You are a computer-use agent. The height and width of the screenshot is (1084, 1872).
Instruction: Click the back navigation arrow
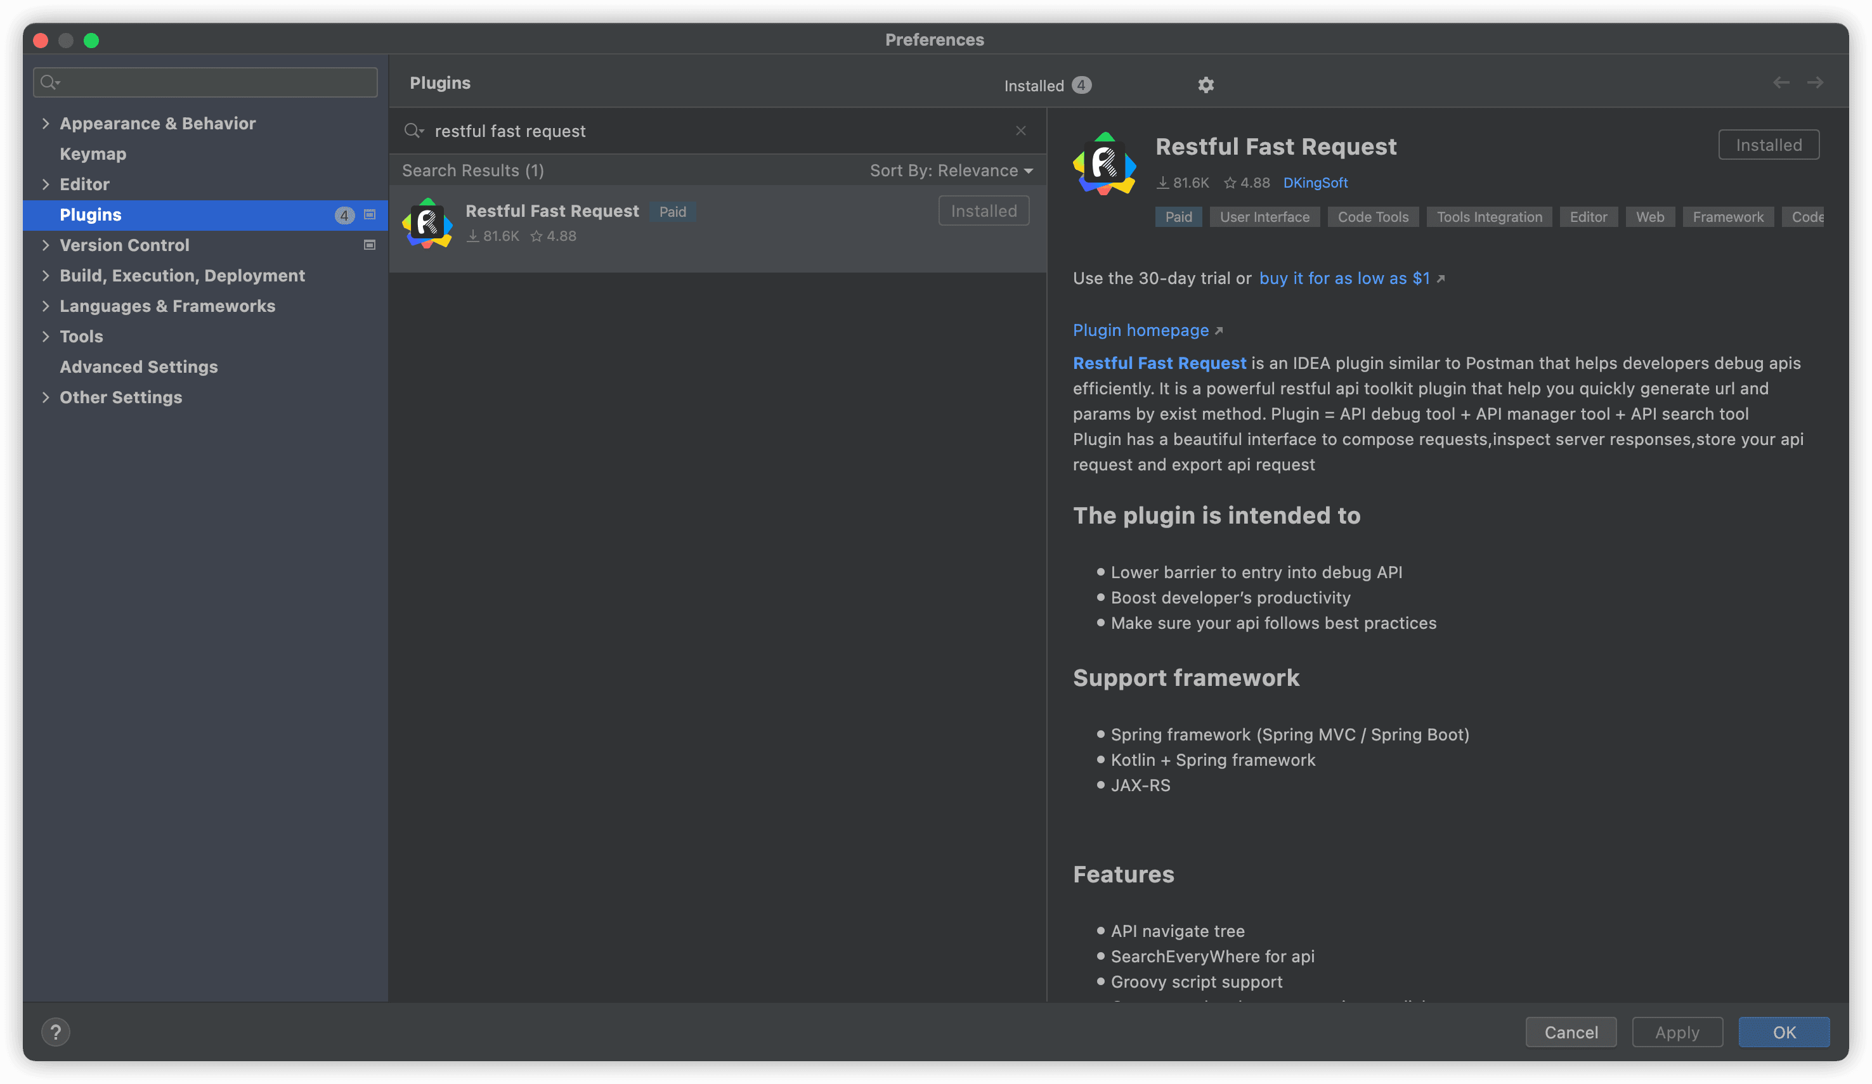click(x=1781, y=82)
